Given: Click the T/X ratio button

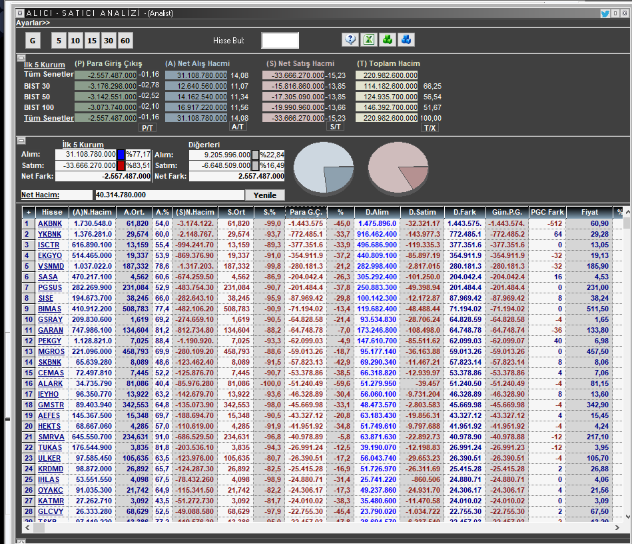Looking at the screenshot, I should [430, 128].
